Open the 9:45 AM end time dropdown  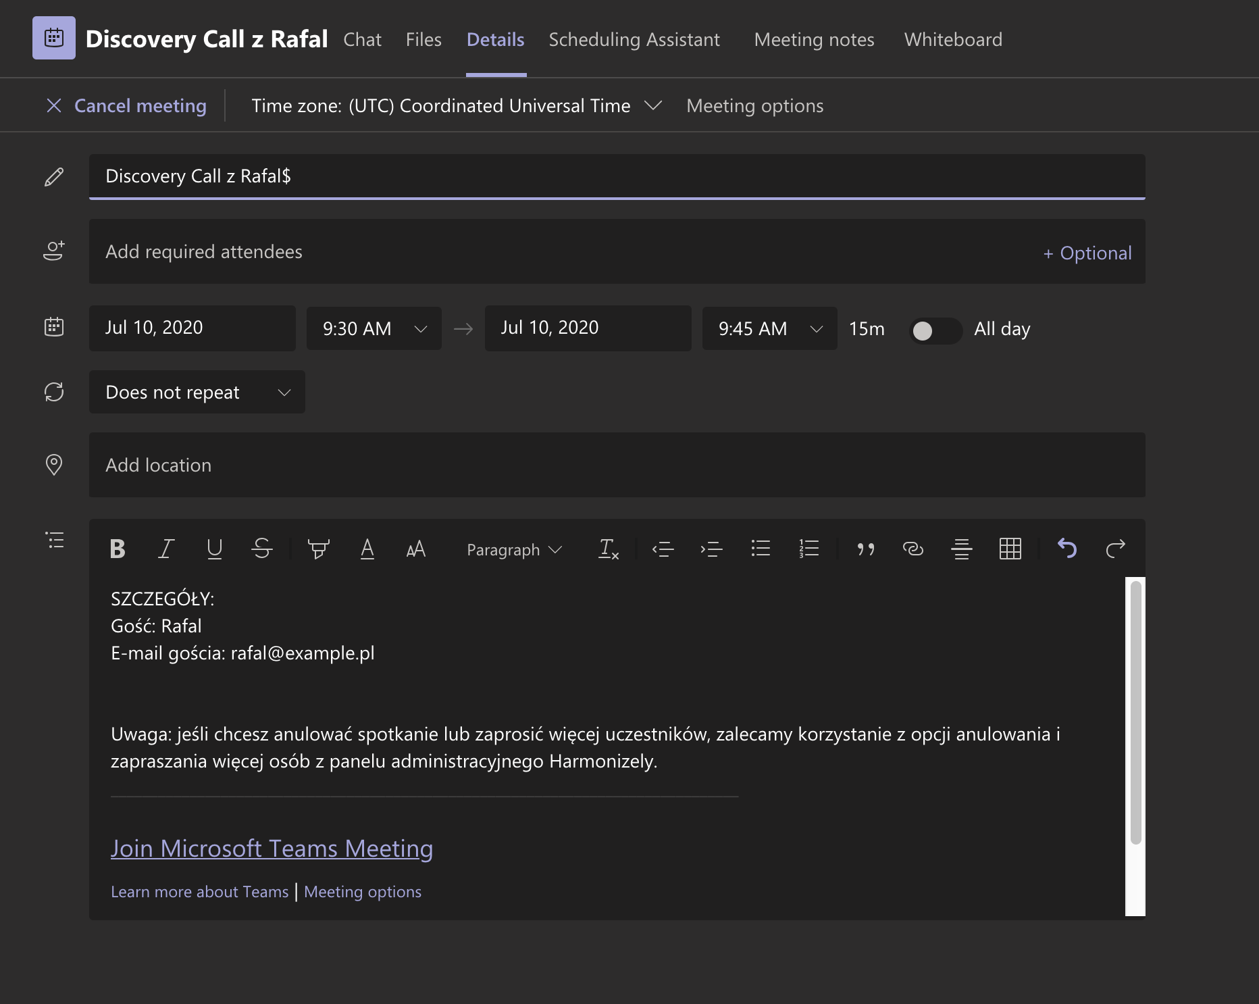tap(770, 328)
